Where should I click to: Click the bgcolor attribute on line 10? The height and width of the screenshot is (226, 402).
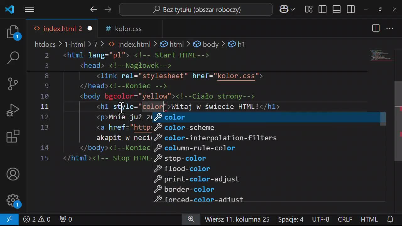(x=119, y=96)
